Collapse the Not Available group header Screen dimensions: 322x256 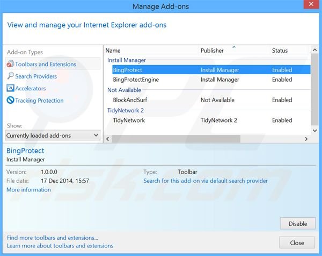click(124, 90)
